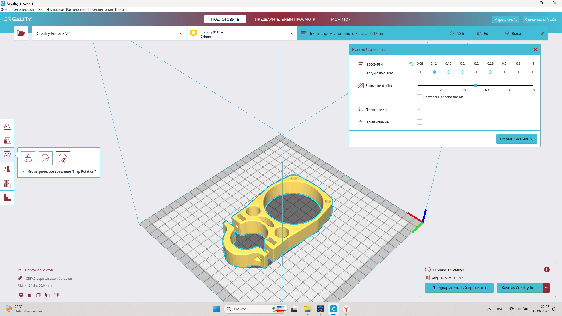Enable the Прилипание adhesion checkbox
The image size is (562, 316).
click(419, 122)
